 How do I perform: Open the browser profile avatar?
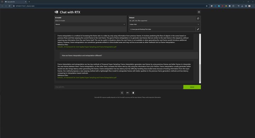coord(249,6)
